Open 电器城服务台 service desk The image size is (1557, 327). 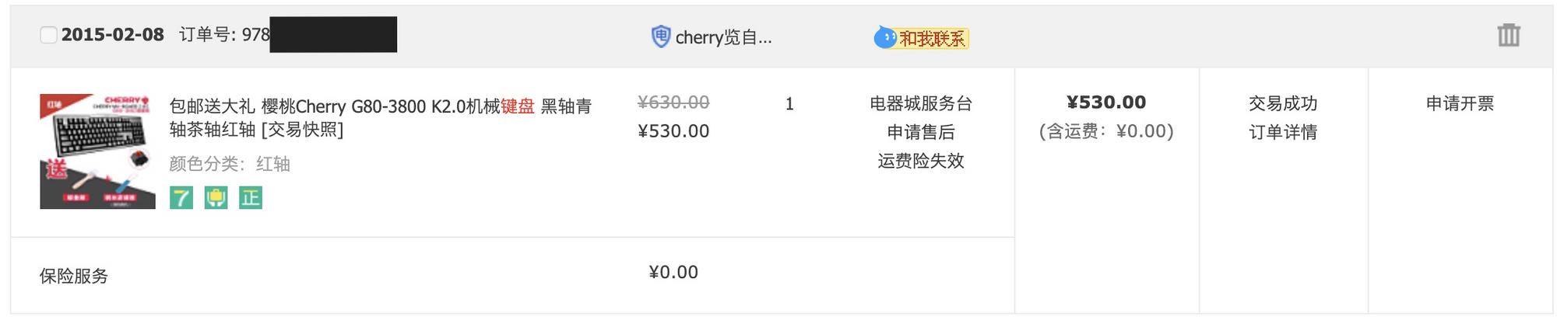coord(920,103)
